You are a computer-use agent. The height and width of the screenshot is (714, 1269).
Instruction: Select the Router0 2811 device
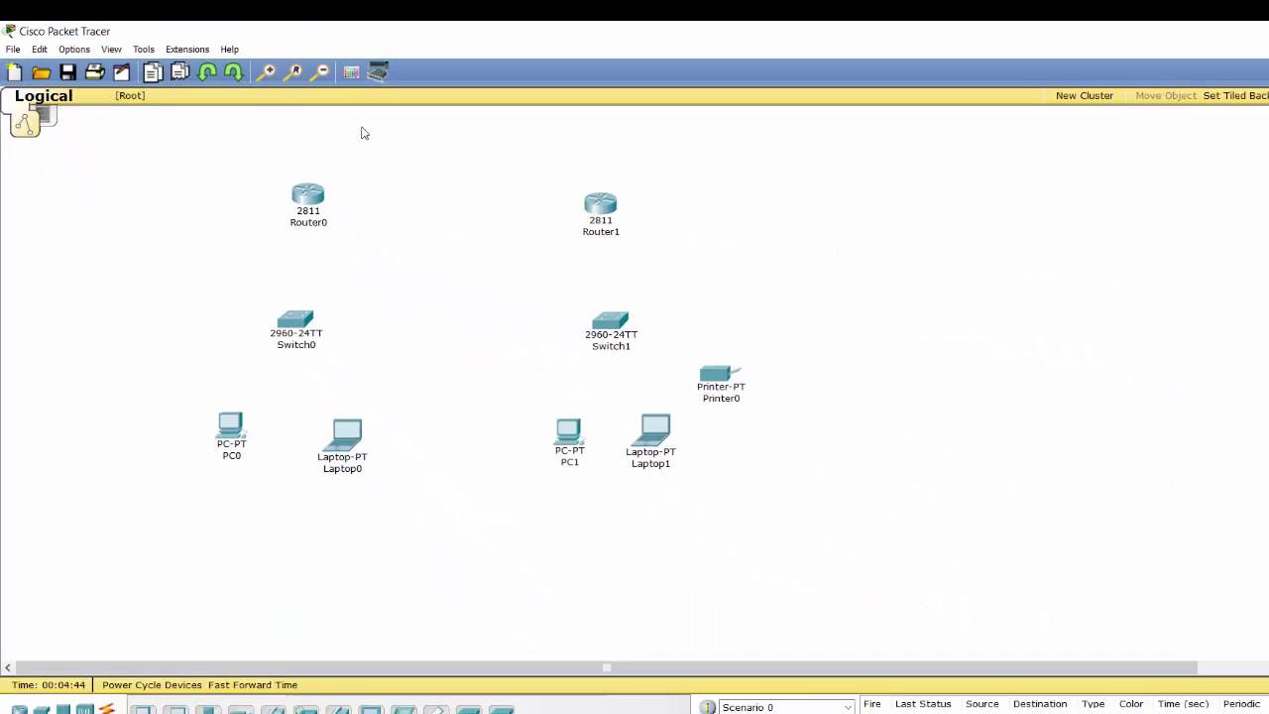308,193
